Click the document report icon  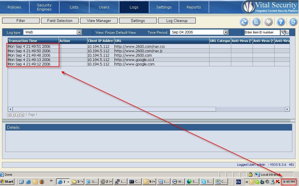coord(256,22)
